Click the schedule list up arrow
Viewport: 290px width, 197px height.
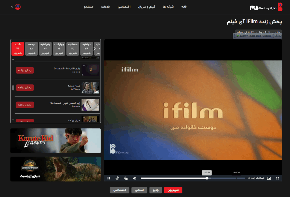pyautogui.click(x=13, y=59)
